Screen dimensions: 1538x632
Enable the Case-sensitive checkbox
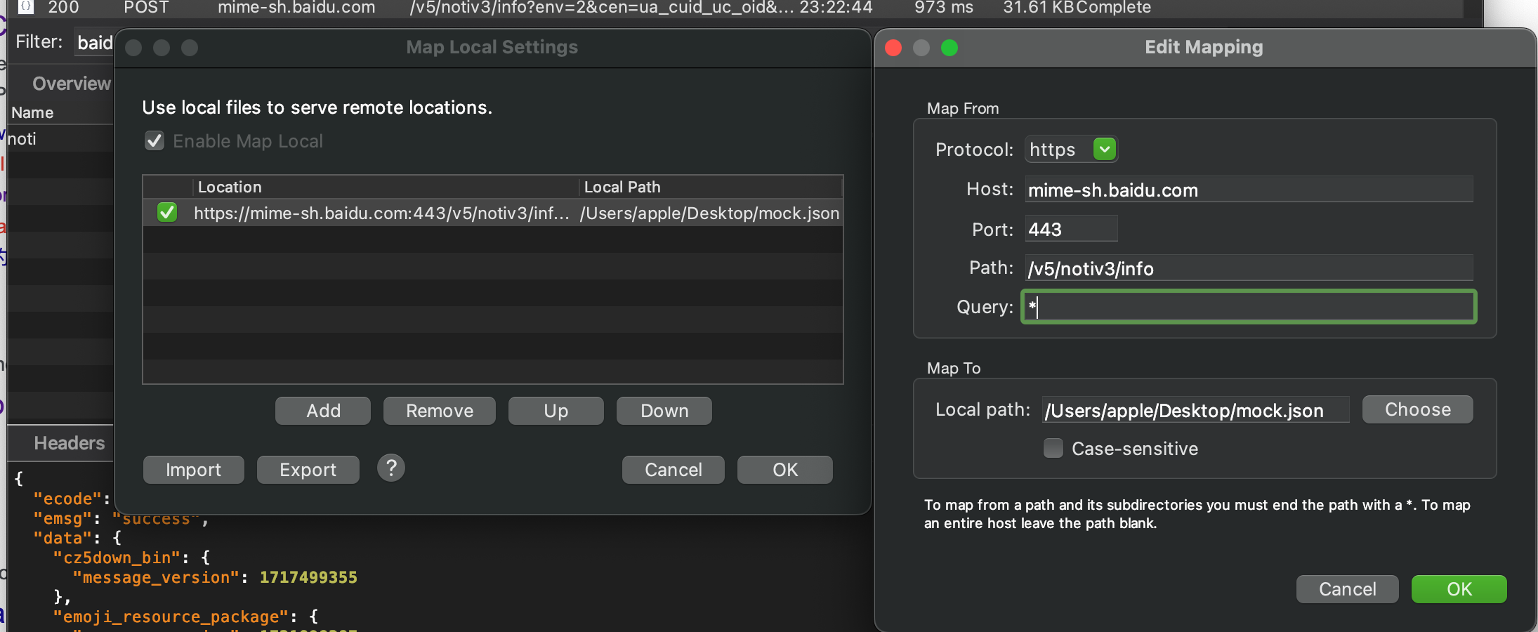[x=1053, y=449]
